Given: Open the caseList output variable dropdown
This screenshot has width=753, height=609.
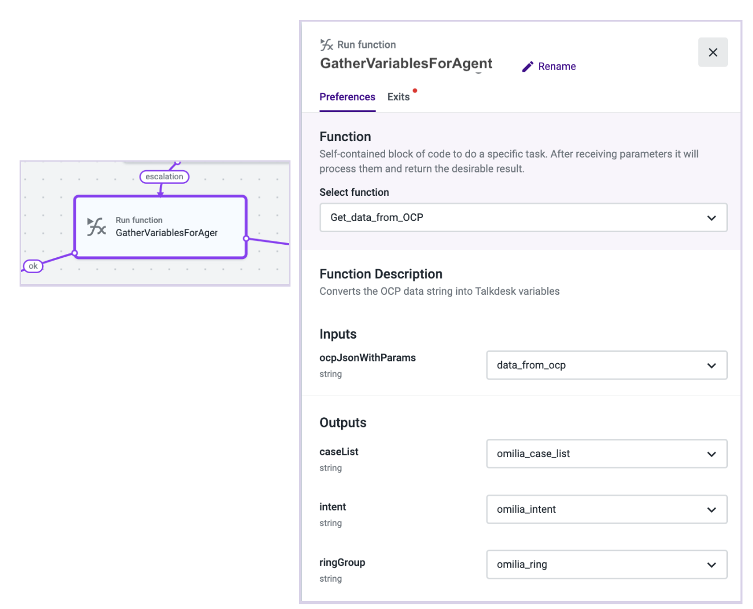Looking at the screenshot, I should pos(606,454).
